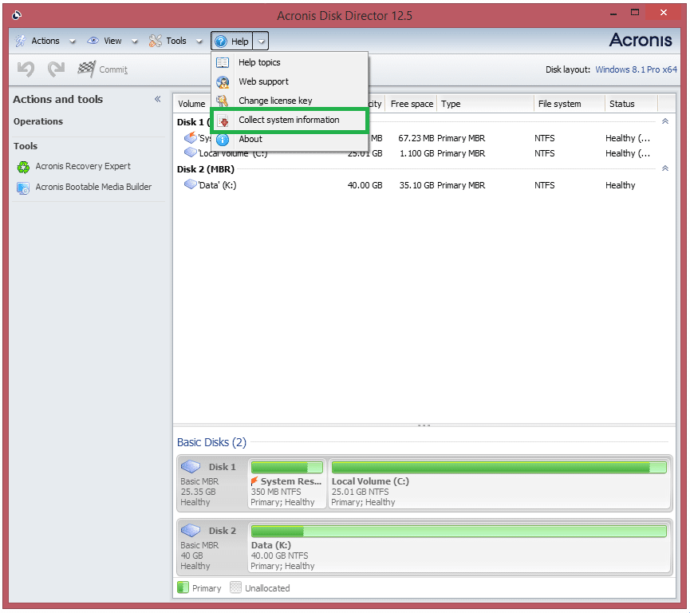Click the Acronis Bootable Media Builder icon
The image size is (690, 613).
coord(23,188)
